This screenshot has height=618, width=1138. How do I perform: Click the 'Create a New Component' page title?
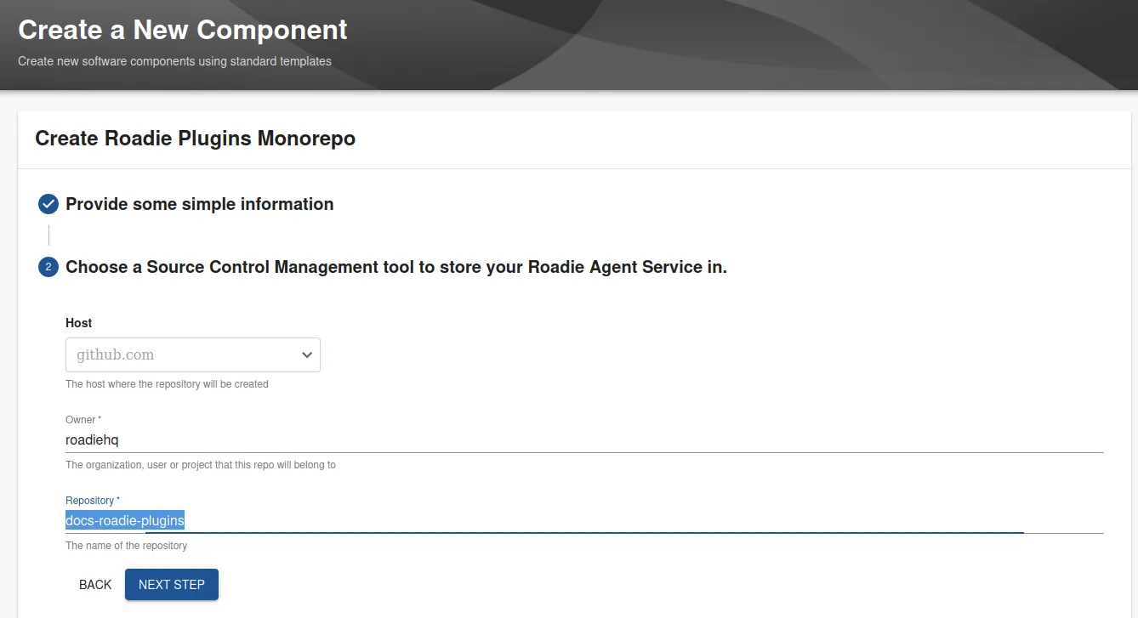(182, 30)
